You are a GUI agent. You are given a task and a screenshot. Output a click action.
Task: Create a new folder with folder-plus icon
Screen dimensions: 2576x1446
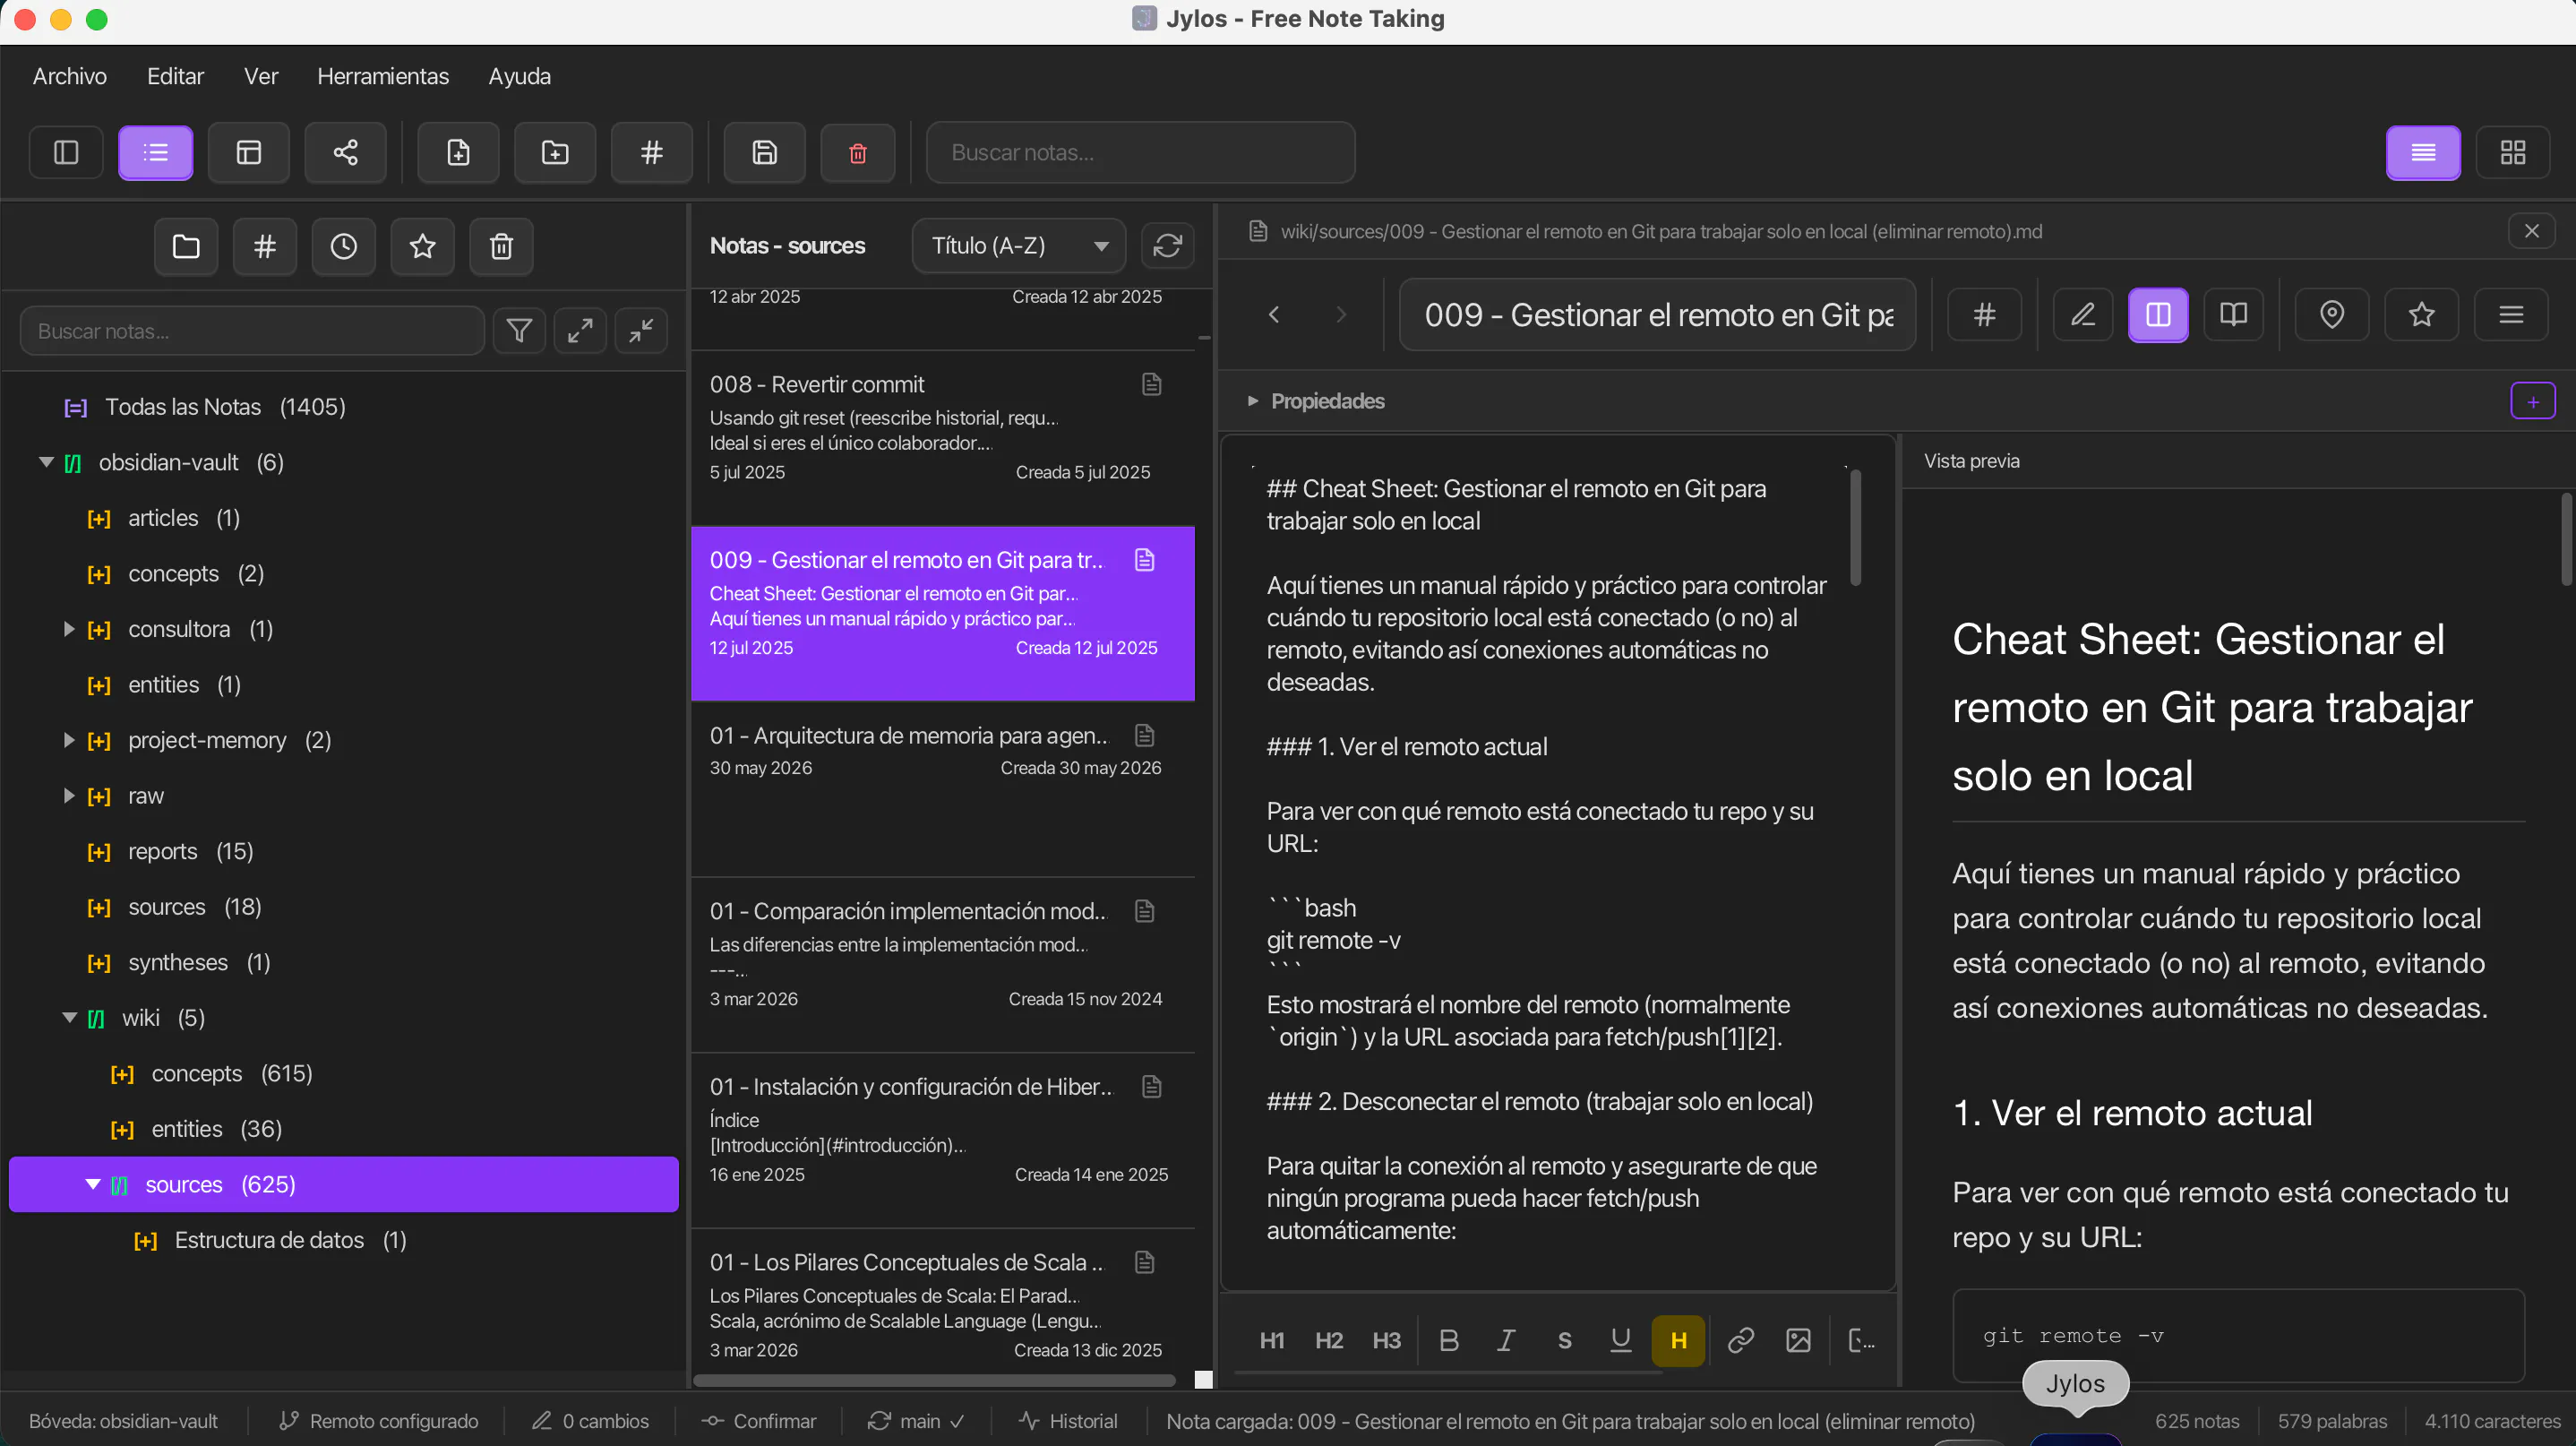pyautogui.click(x=555, y=152)
